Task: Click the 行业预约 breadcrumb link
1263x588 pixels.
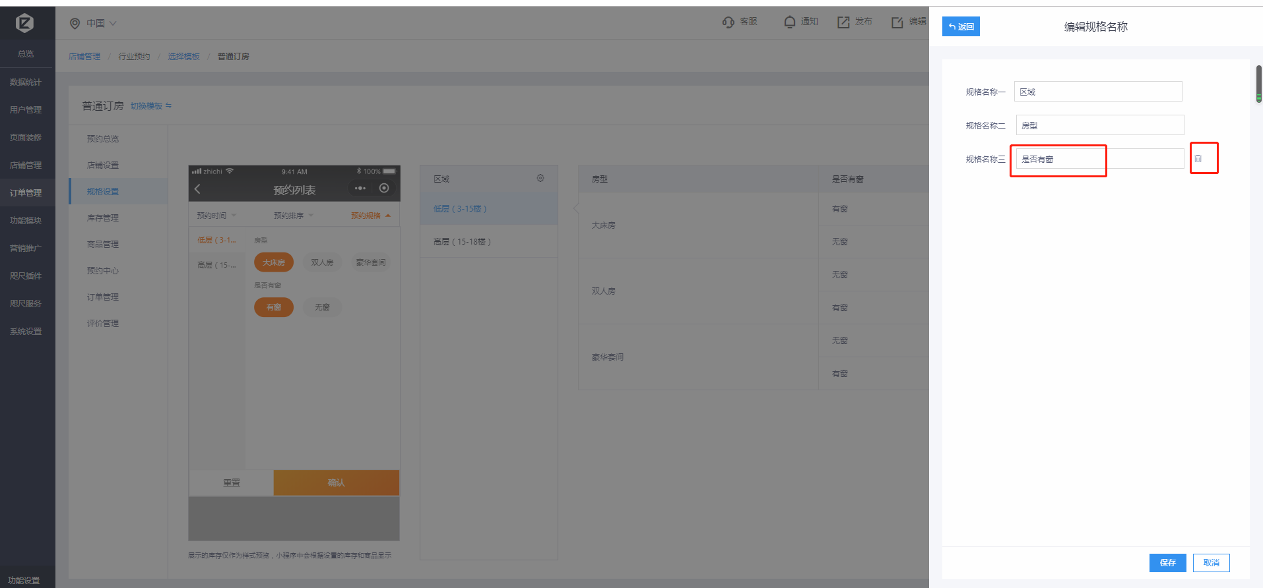Action: pos(134,57)
